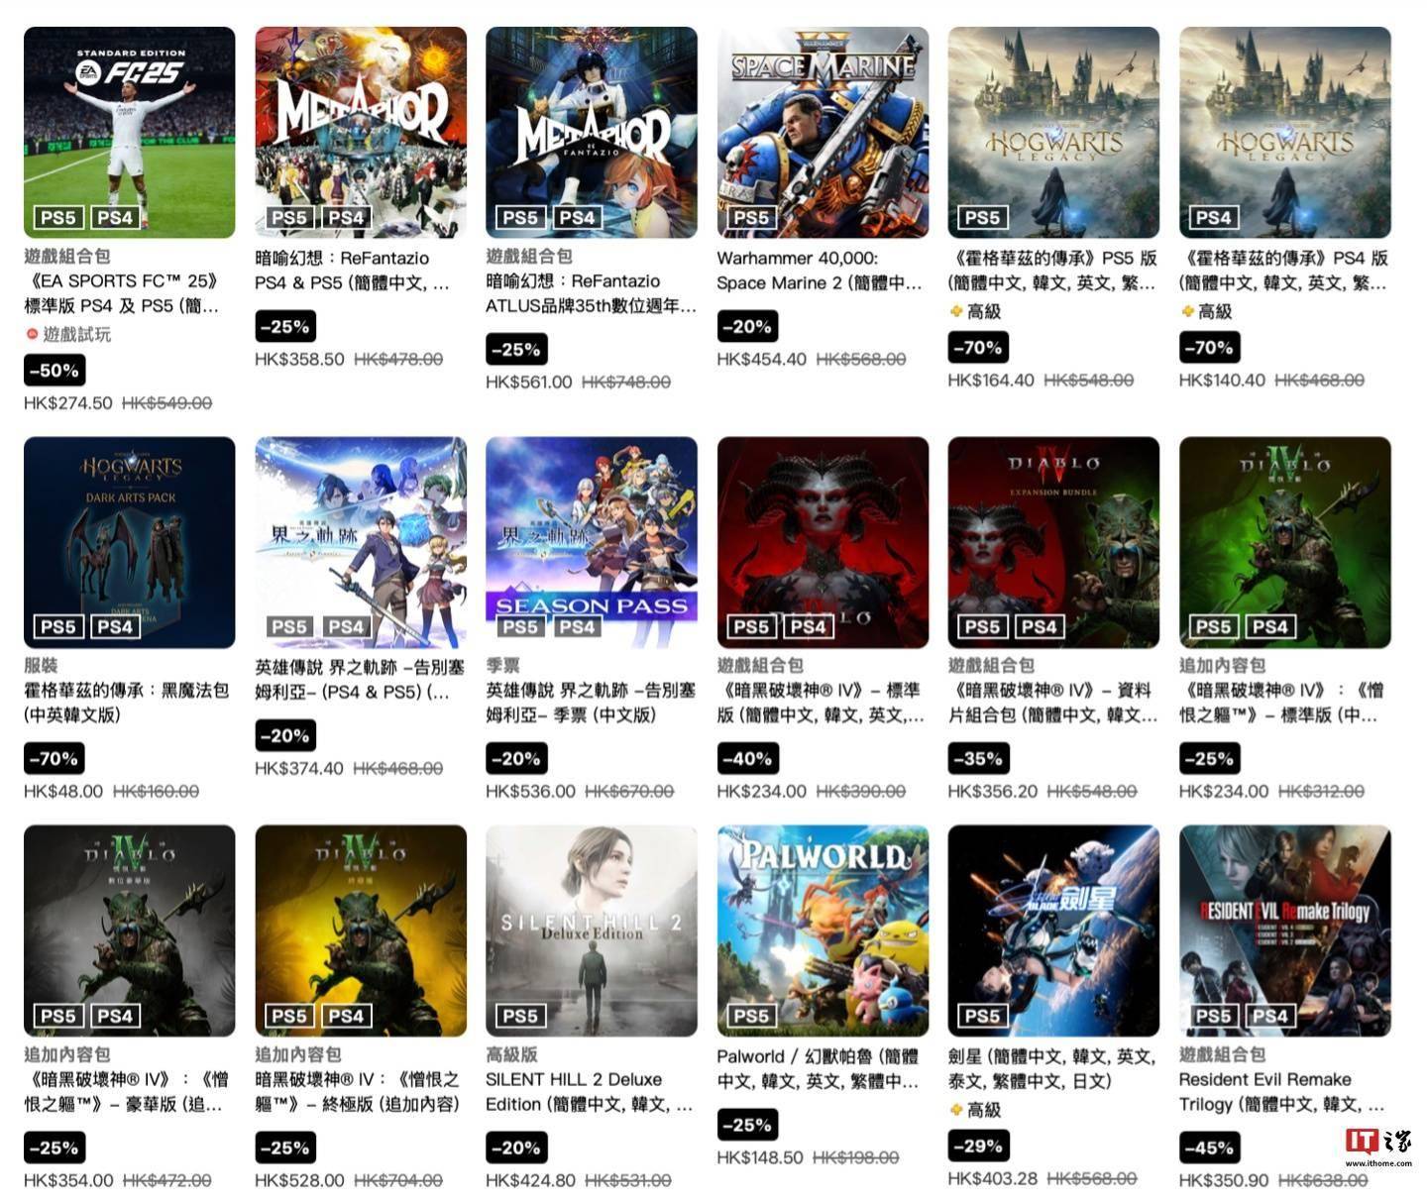The height and width of the screenshot is (1204, 1427).
Task: Open the Palworld / 幻獸帕魯 title link
Action: (x=819, y=1069)
